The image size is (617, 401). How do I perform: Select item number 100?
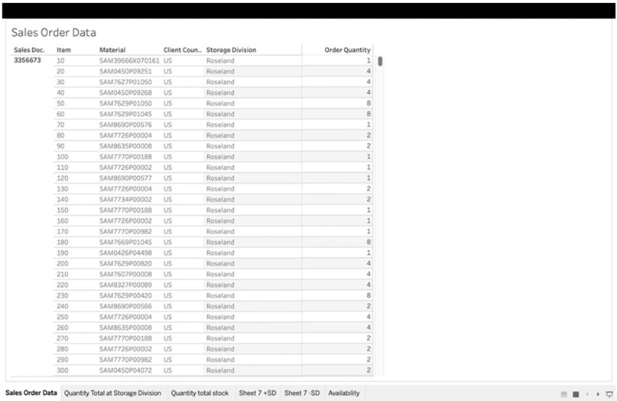coord(63,157)
